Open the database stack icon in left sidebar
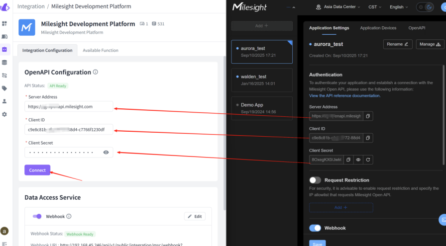The width and height of the screenshot is (446, 246). [4, 63]
